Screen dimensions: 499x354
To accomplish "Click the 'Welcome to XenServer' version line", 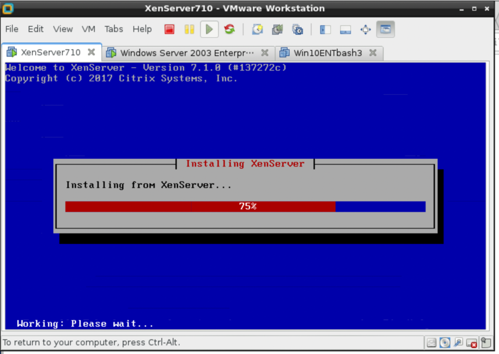I will 146,67.
